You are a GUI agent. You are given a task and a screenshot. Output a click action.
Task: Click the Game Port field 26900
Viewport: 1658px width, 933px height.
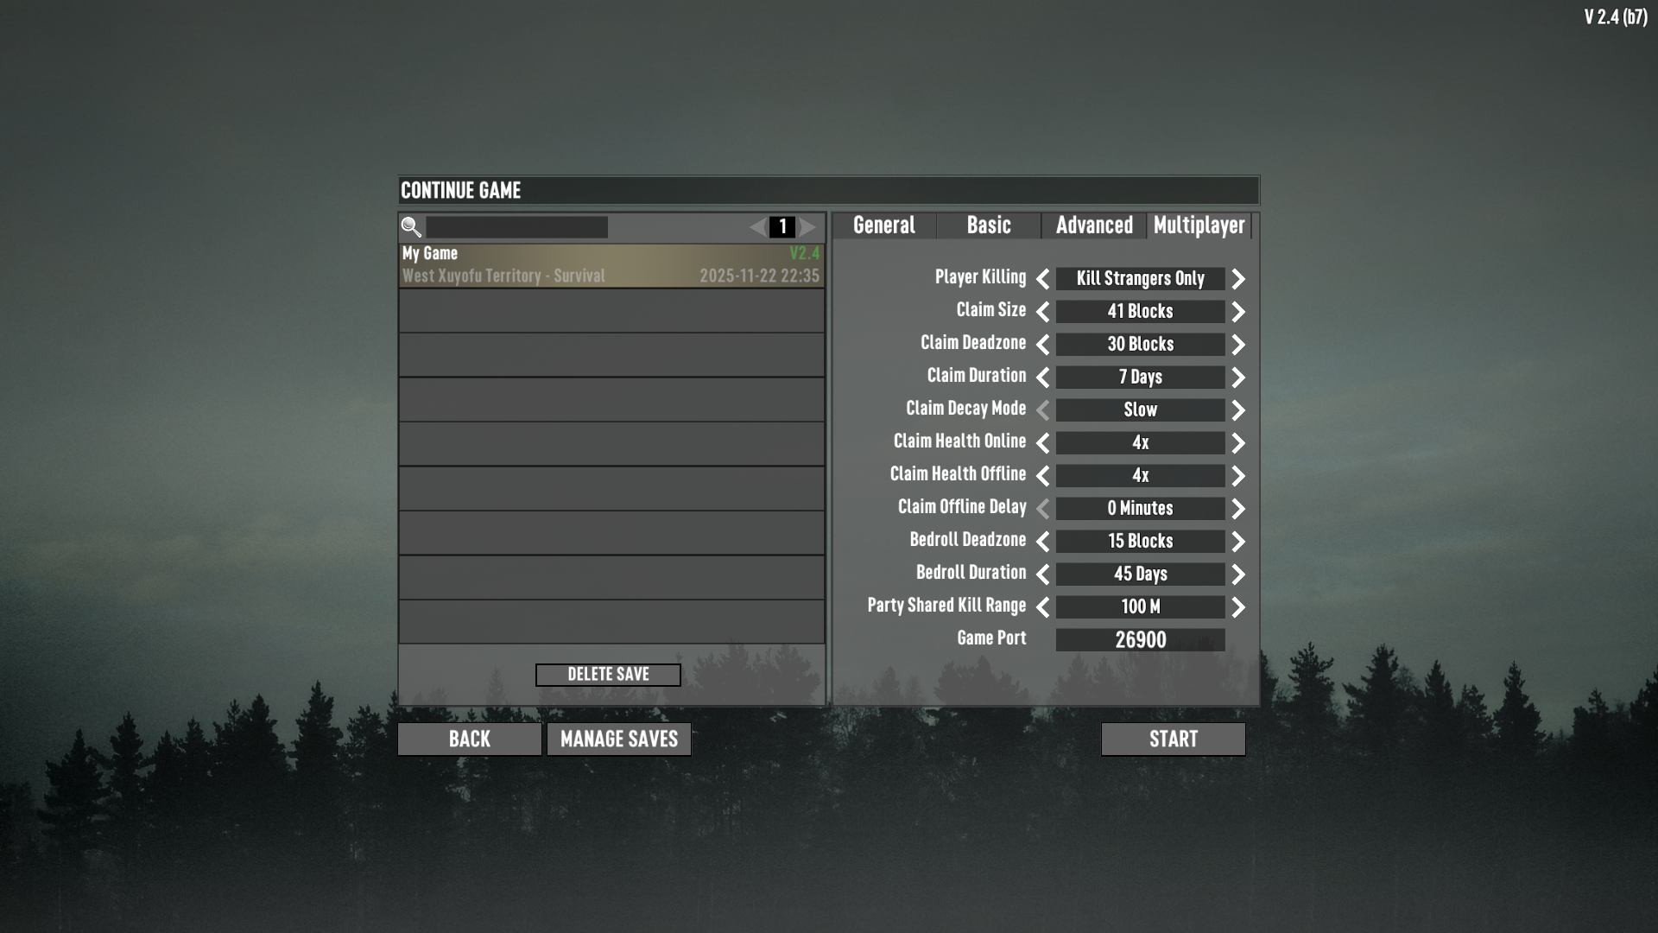[1140, 640]
